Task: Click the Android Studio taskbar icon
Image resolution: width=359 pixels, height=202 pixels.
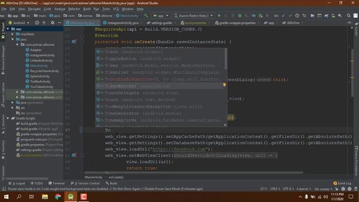Action: (x=71, y=197)
